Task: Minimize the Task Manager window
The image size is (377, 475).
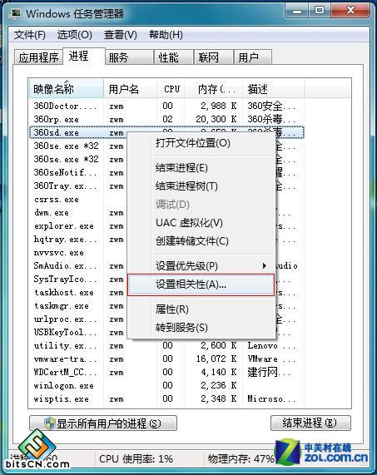Action: 297,11
